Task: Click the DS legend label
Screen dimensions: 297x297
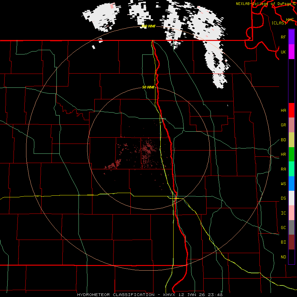Action: 283,198
